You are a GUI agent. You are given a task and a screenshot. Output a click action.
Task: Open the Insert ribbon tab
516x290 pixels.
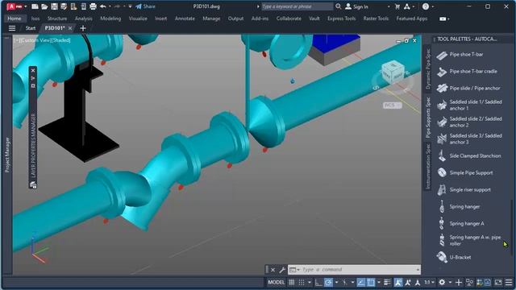[x=161, y=19]
